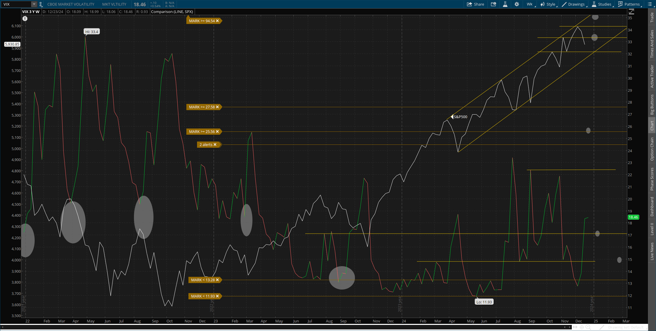The width and height of the screenshot is (656, 331).
Task: Open the symbol link color selector icon
Action: click(x=40, y=4)
